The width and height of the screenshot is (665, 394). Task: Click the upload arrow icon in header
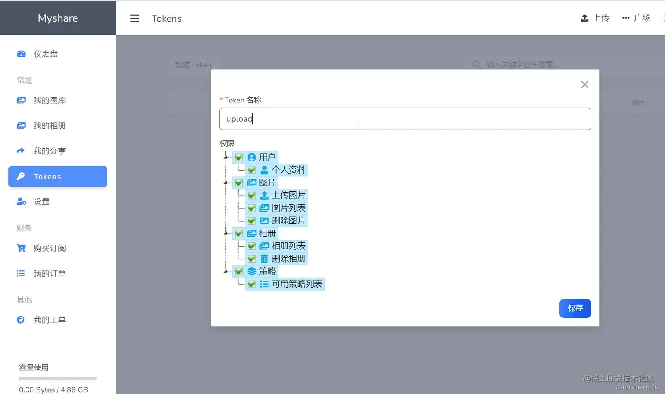pyautogui.click(x=585, y=18)
